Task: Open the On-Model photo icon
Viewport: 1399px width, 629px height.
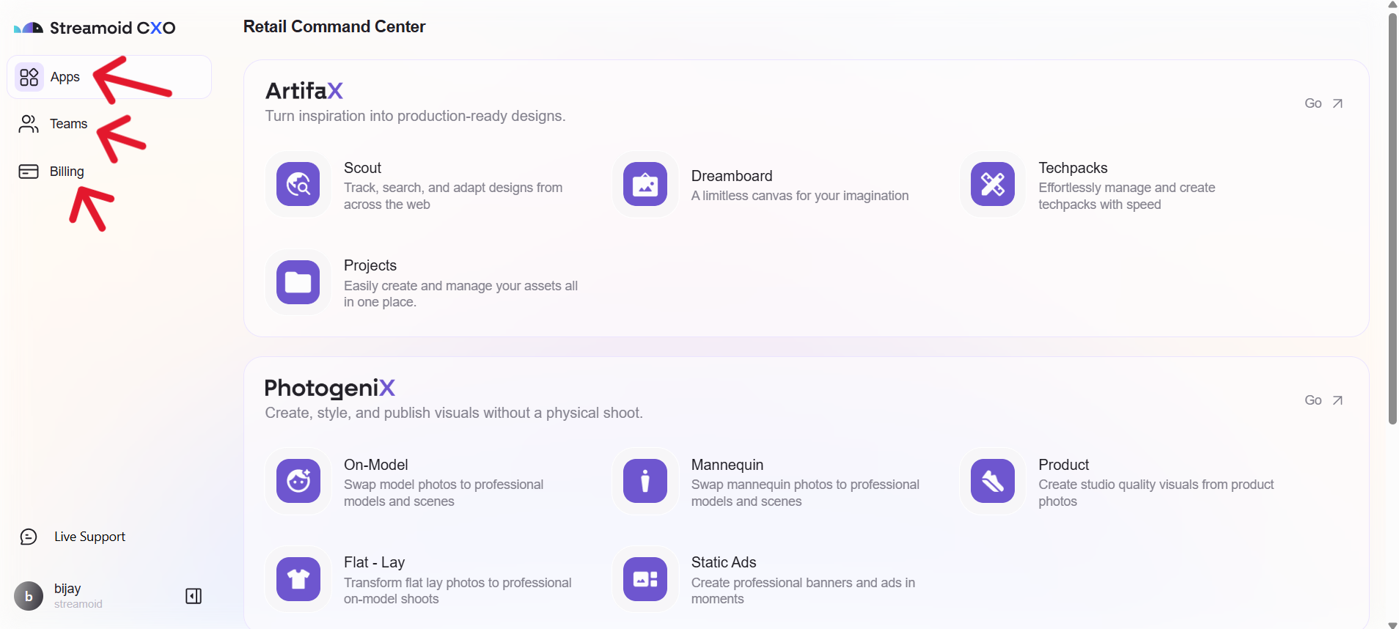Action: tap(298, 481)
